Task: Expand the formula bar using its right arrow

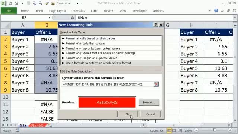Action: 235,17
